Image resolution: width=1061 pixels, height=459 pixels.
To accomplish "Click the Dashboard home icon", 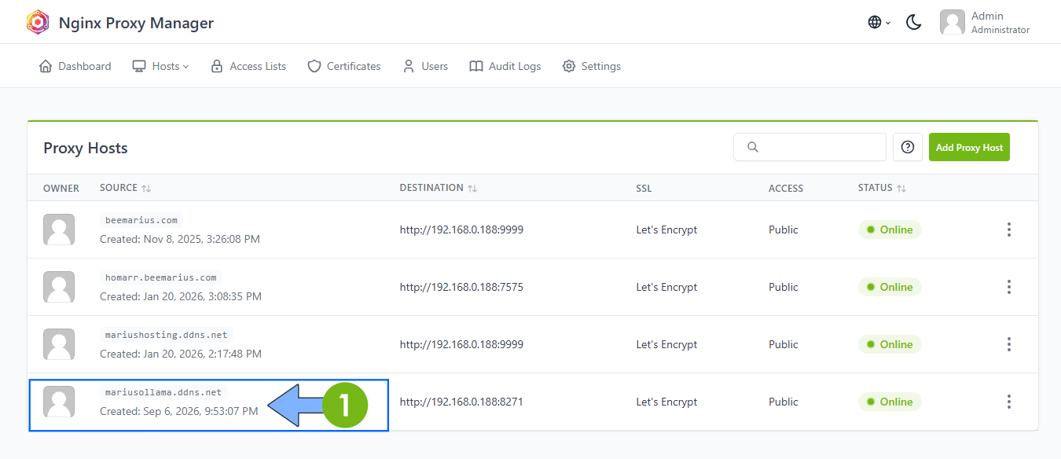I will [x=46, y=66].
